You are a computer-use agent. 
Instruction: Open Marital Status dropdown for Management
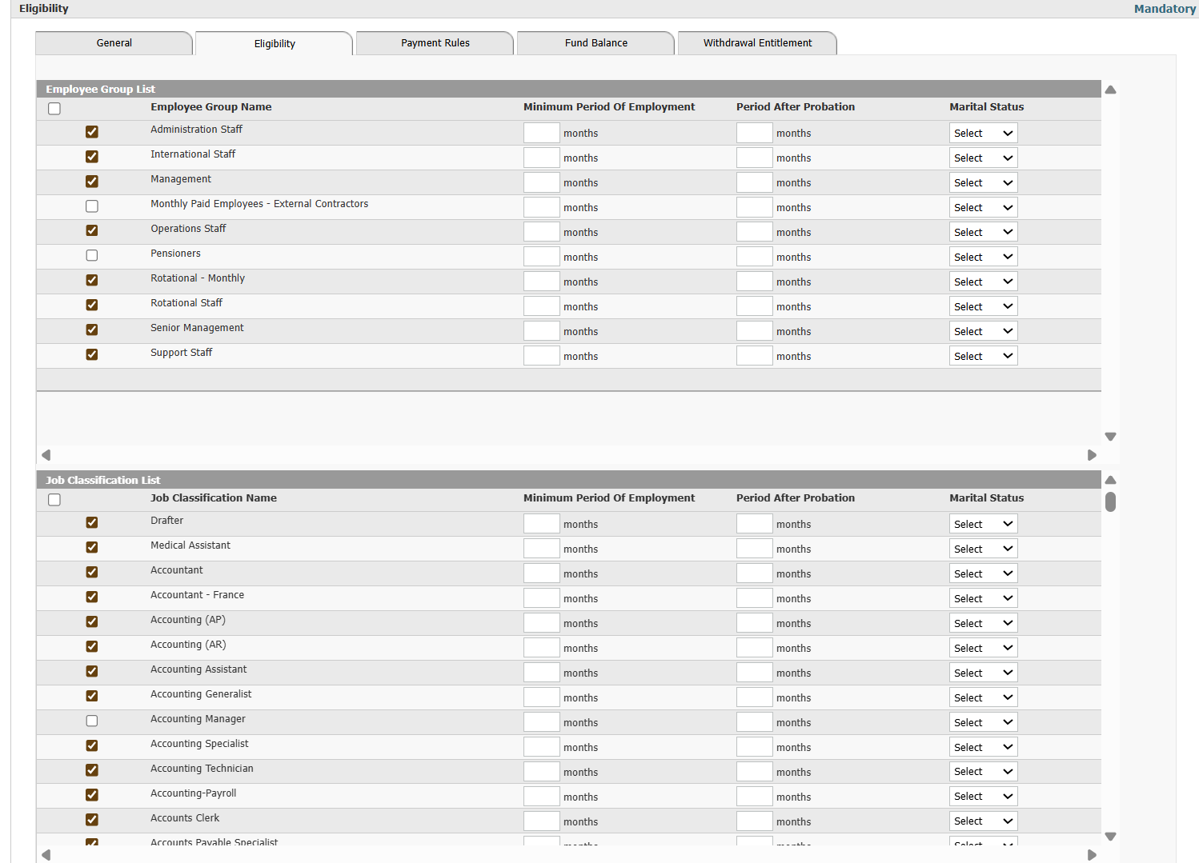pyautogui.click(x=984, y=183)
